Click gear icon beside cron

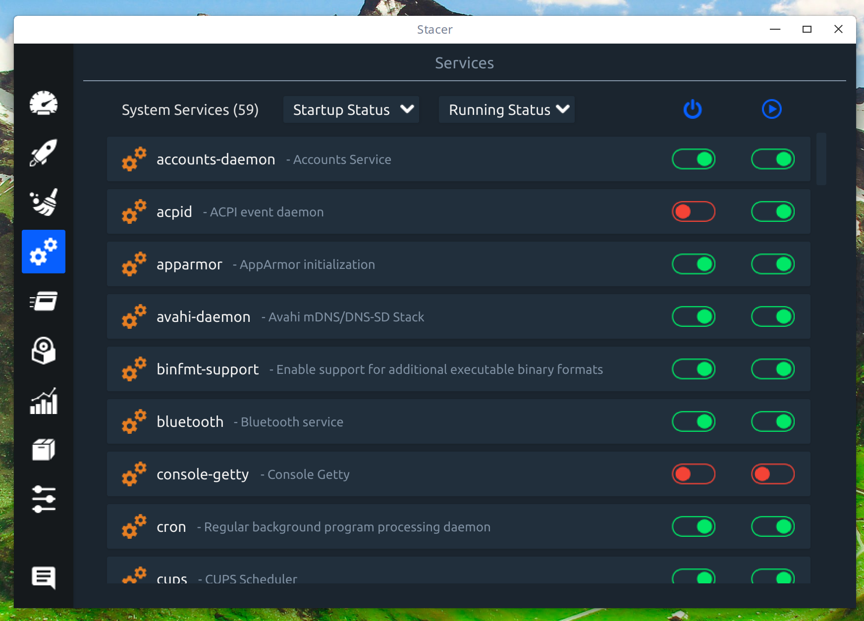pyautogui.click(x=134, y=526)
